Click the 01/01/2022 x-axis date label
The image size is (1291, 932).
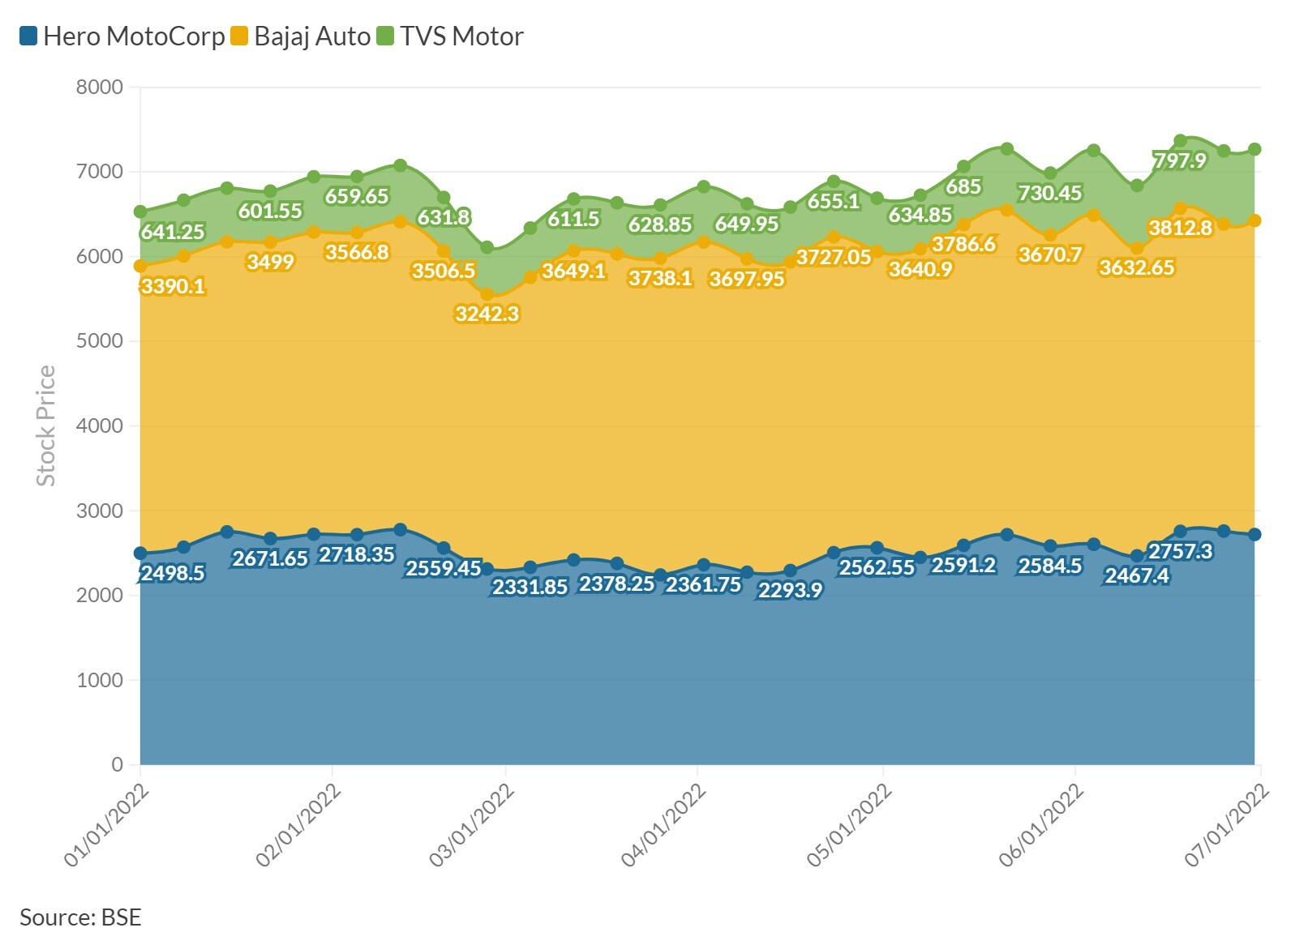coord(107,825)
